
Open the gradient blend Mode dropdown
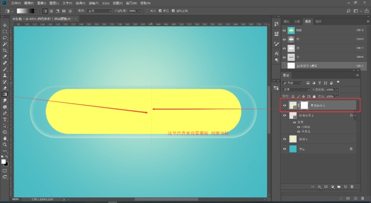99,11
